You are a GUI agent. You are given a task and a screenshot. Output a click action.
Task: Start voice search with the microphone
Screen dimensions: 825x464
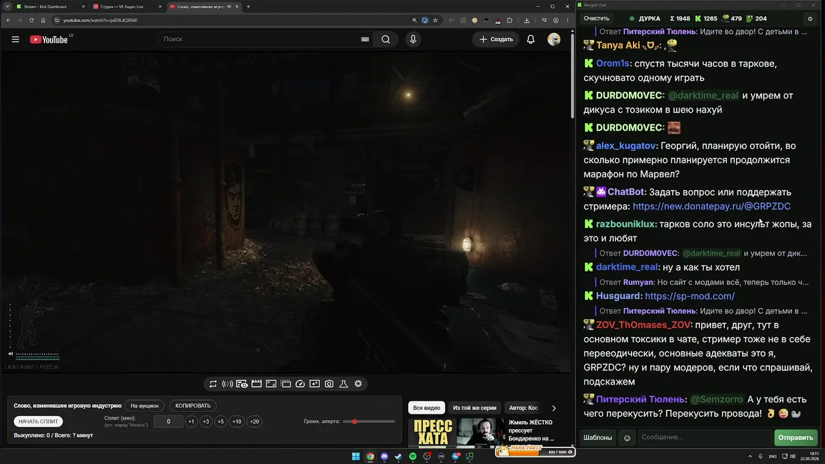[x=413, y=39]
